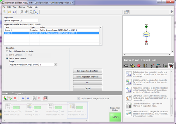The image size is (176, 124).
Task: Select the Set to Measurement radio button
Action: click(7, 59)
